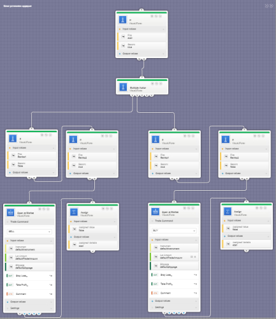Click the first header icon of Multiple Action block
The width and height of the screenshot is (276, 319).
pos(152,84)
